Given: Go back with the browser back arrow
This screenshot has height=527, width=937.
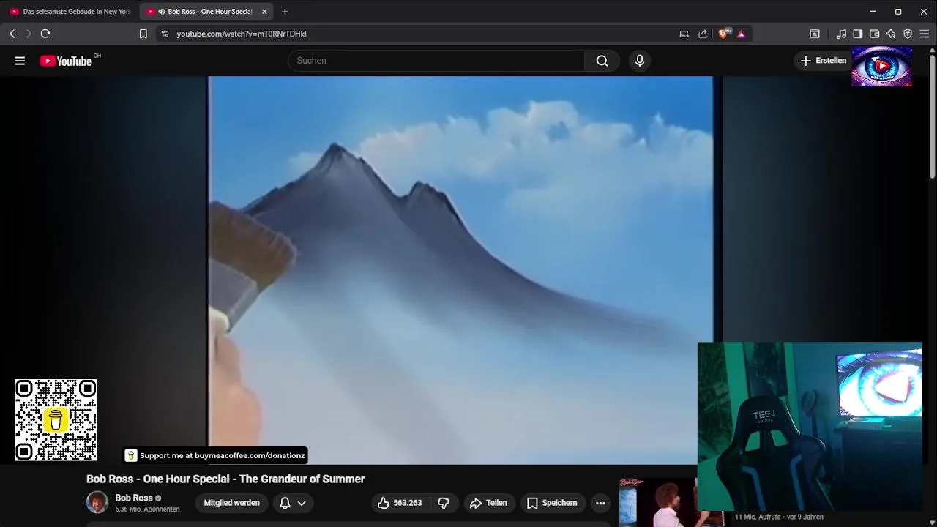Looking at the screenshot, I should point(12,34).
